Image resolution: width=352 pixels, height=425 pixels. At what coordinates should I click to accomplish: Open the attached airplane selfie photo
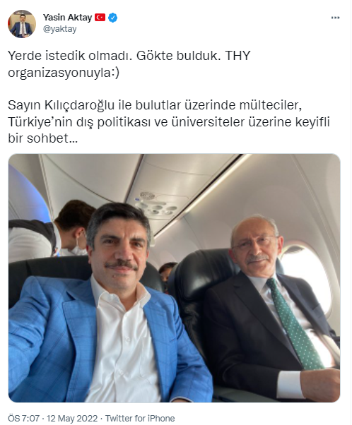175,278
